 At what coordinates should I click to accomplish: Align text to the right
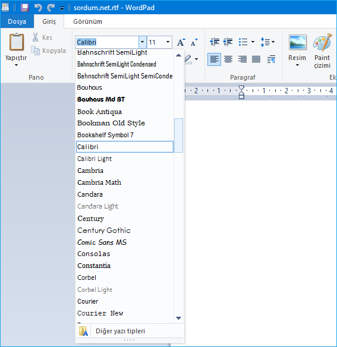tap(242, 59)
